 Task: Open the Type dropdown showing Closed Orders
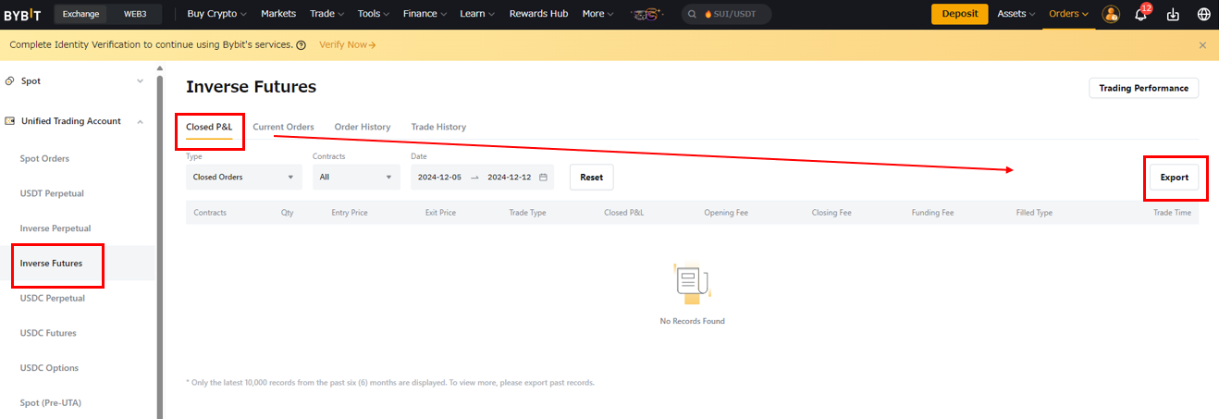[x=244, y=177]
